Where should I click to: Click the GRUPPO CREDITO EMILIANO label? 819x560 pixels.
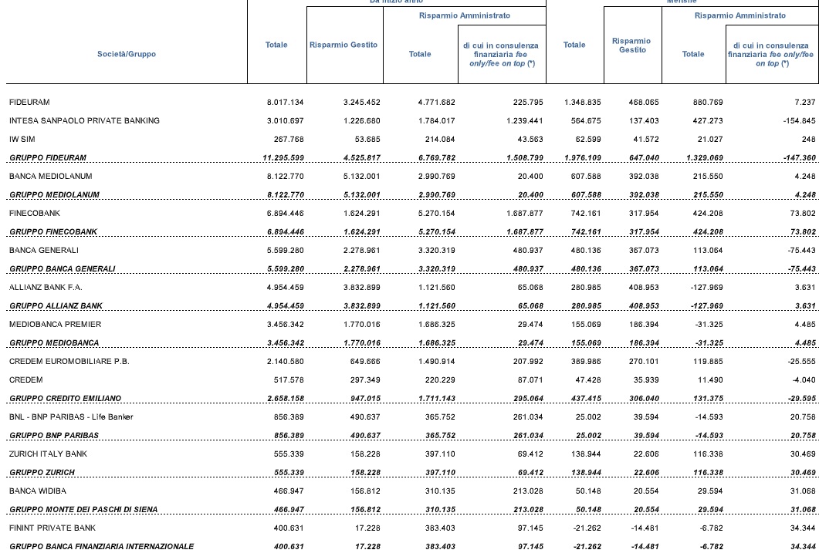[x=66, y=399]
